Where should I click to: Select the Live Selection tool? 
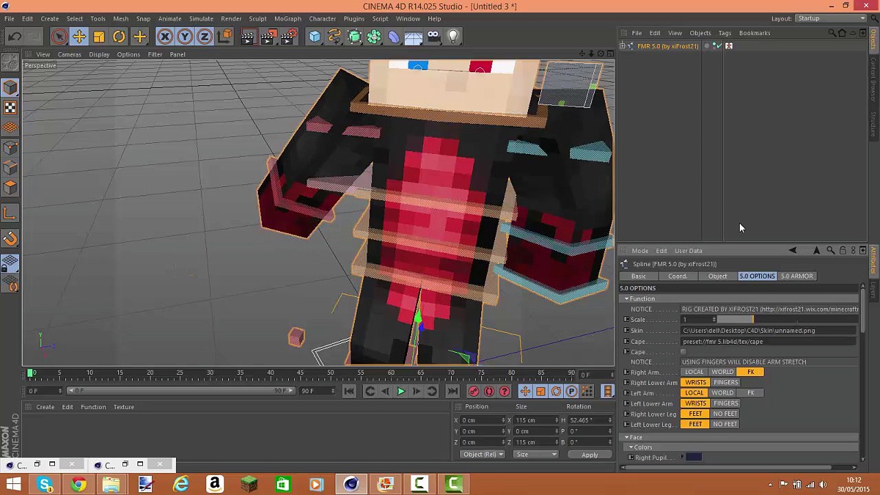59,36
